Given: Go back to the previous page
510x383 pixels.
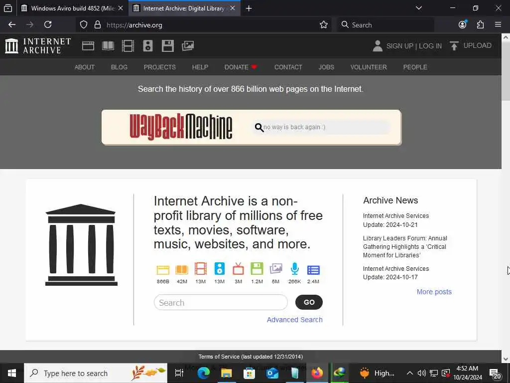Looking at the screenshot, I should tap(12, 24).
